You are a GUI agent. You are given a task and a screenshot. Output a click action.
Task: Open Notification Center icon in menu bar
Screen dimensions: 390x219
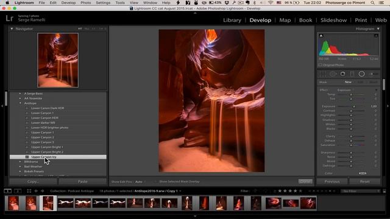coord(381,2)
